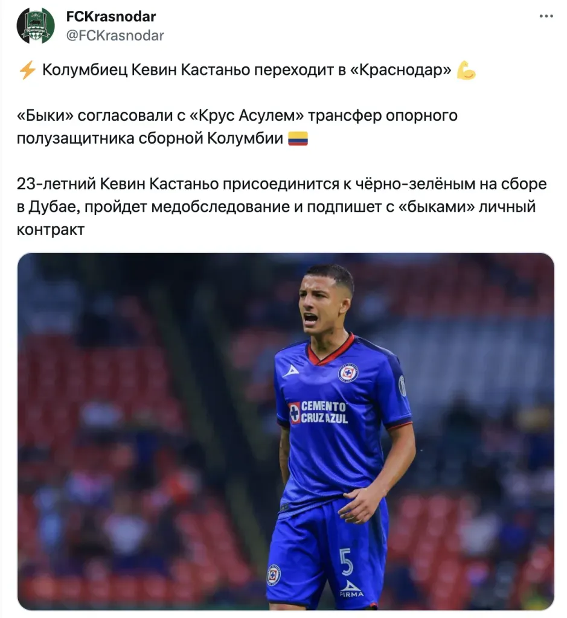This screenshot has width=567, height=618.
Task: Click the Pirma logo on the shorts
Action: click(x=351, y=588)
